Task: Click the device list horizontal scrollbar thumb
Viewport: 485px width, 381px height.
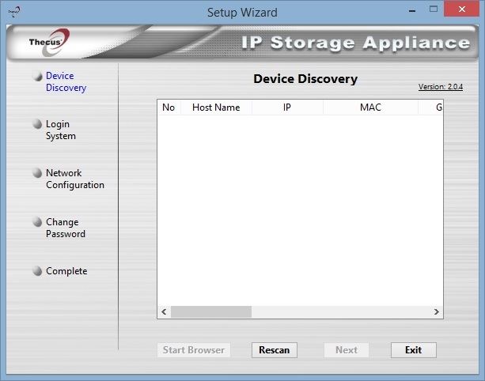Action: tap(211, 311)
